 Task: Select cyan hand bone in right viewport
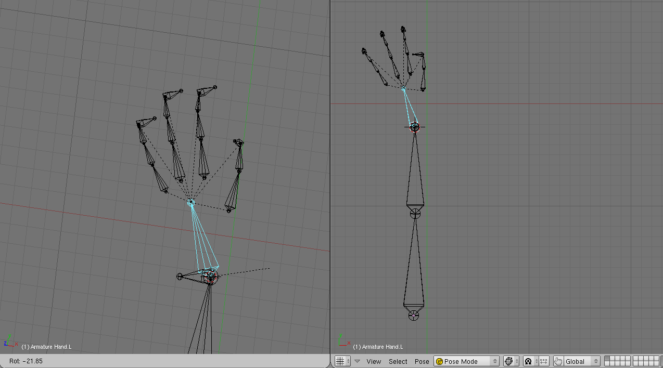[410, 108]
